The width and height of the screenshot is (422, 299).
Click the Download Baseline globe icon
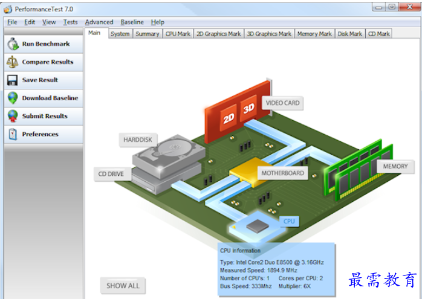tap(12, 98)
